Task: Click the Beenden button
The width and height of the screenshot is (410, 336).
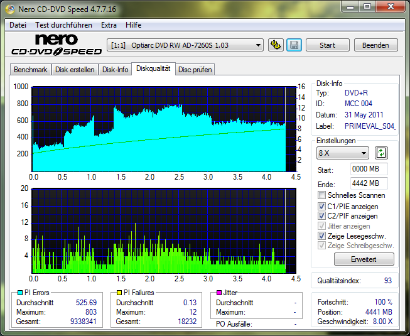Action: pos(375,45)
